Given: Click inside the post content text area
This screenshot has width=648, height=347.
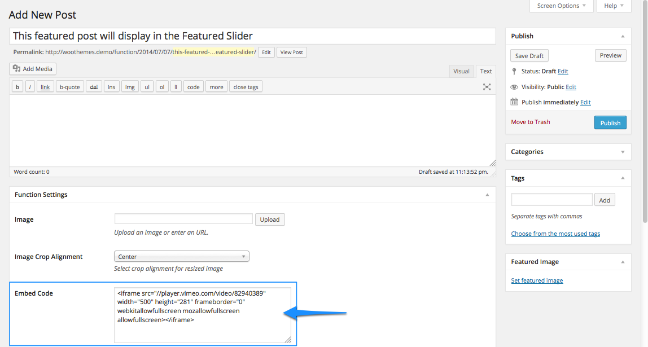Looking at the screenshot, I should coord(252,130).
